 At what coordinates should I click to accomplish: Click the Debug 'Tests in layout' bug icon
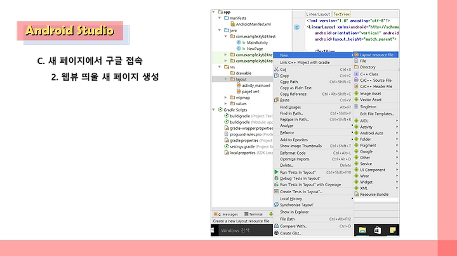click(x=276, y=178)
